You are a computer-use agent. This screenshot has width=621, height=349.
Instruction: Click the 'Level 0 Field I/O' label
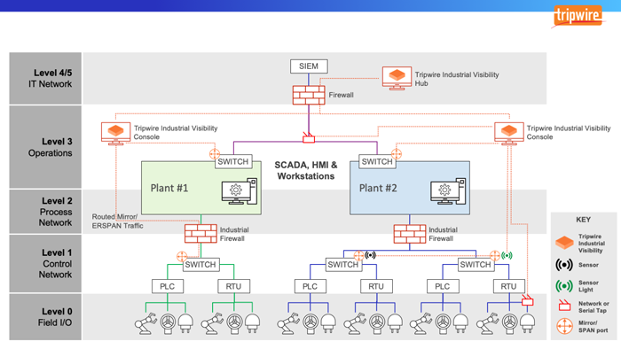[x=55, y=317]
